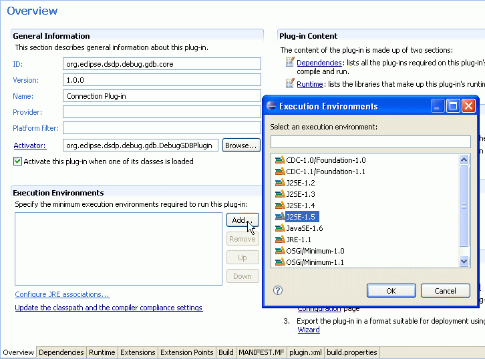Maximize the Execution Environments dialog
The image size is (485, 359).
453,106
